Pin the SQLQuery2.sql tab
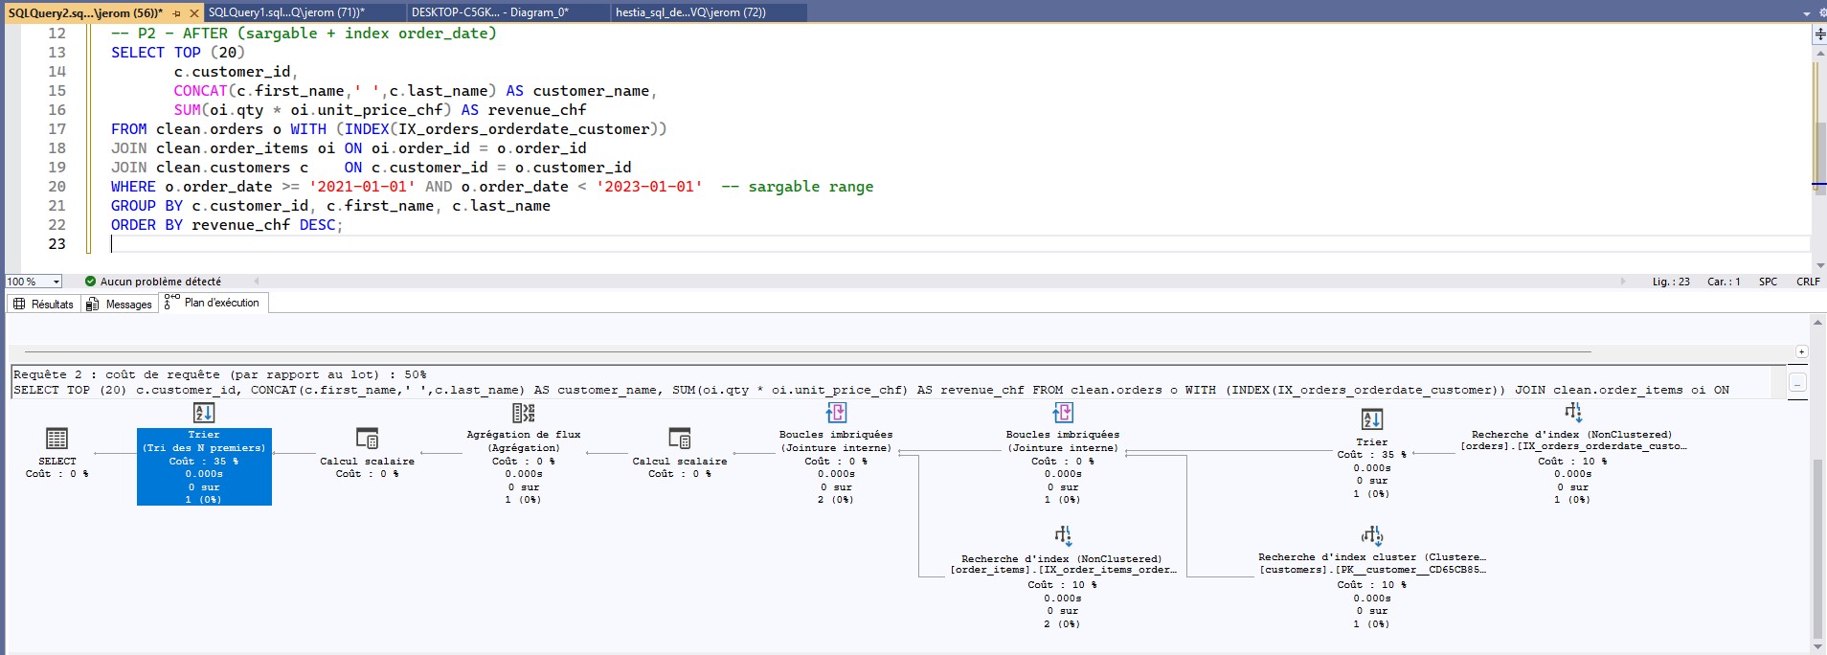 pos(177,13)
